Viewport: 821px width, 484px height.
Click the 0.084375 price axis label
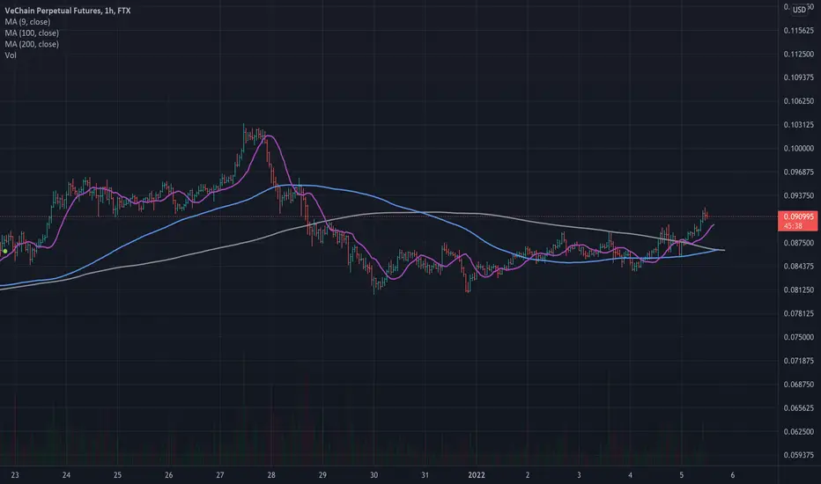coord(798,267)
